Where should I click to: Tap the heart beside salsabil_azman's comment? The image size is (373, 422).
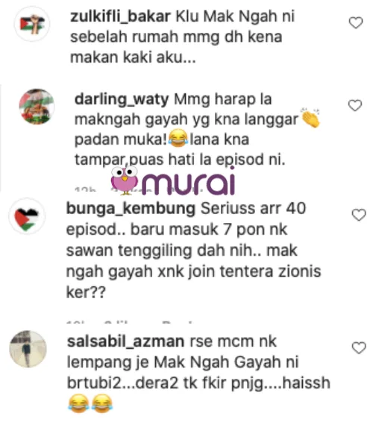(359, 347)
